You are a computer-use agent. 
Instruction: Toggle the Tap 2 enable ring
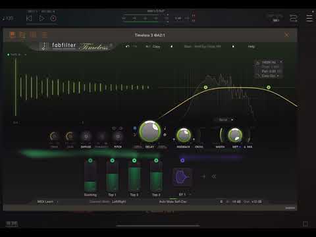pos(134,161)
